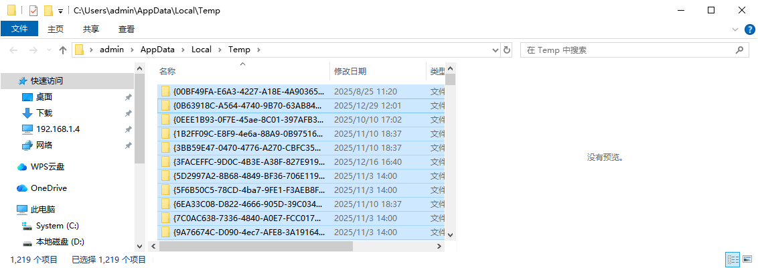Screen dimensions: 758x268
Task: Click the navigation pane scrollbar thumb
Action: 140,119
